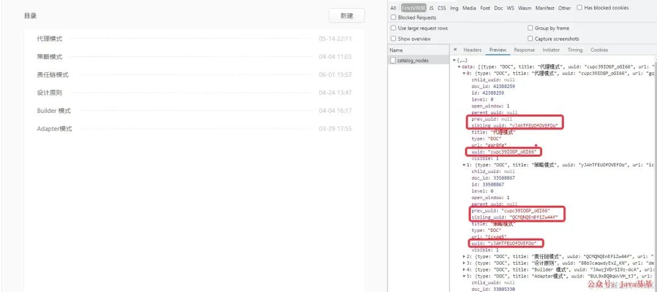This screenshot has height=292, width=657.
Task: Select the catalog_nodes request file icon
Action: coord(392,61)
